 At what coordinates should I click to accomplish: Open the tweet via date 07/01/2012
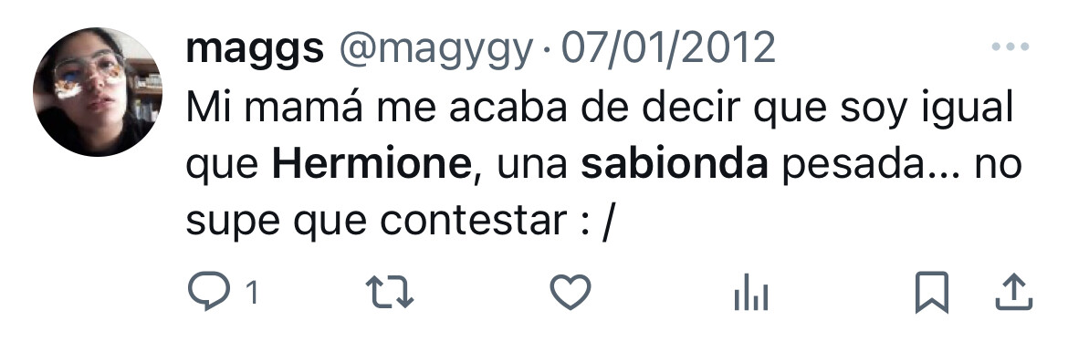tap(668, 47)
